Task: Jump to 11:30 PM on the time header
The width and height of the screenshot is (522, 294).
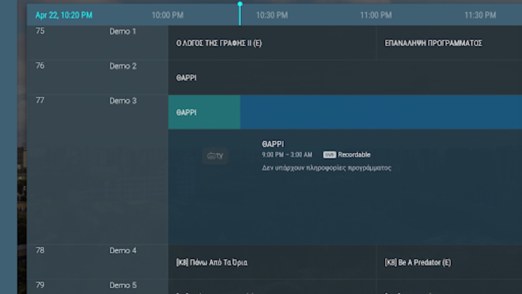Action: [480, 15]
